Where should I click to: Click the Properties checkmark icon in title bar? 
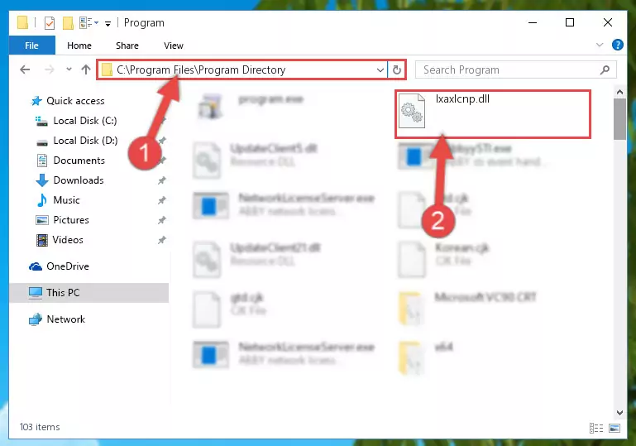[x=49, y=22]
